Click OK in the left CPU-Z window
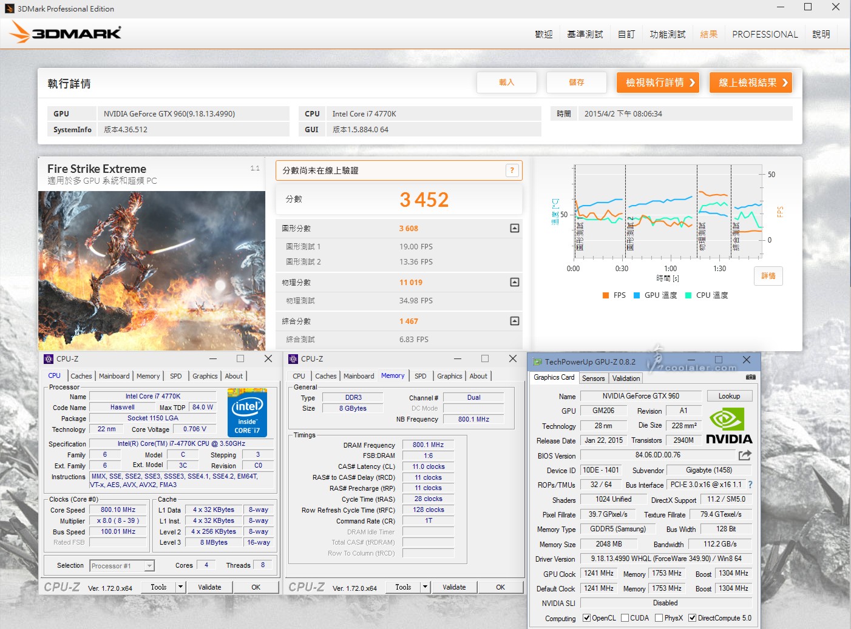The height and width of the screenshot is (629, 851). tap(256, 587)
